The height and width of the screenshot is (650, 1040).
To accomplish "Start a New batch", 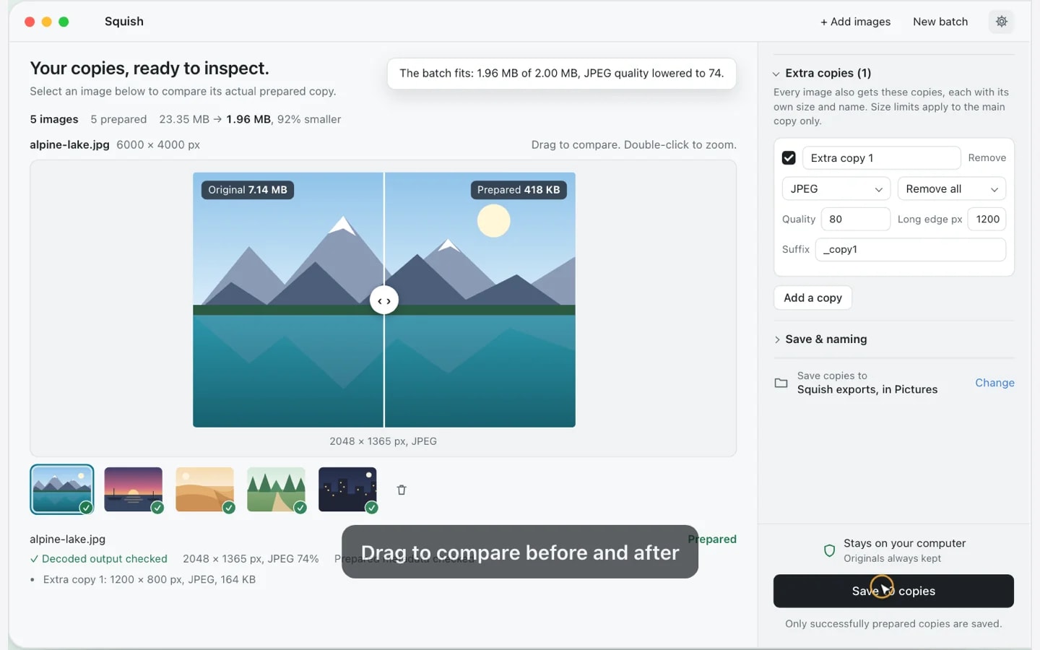I will [940, 22].
